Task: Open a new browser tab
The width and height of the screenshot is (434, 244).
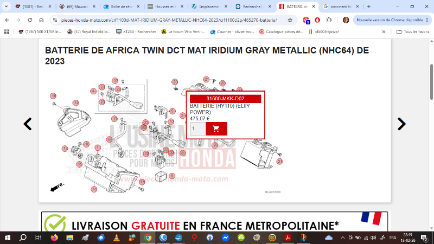Action: tap(369, 7)
